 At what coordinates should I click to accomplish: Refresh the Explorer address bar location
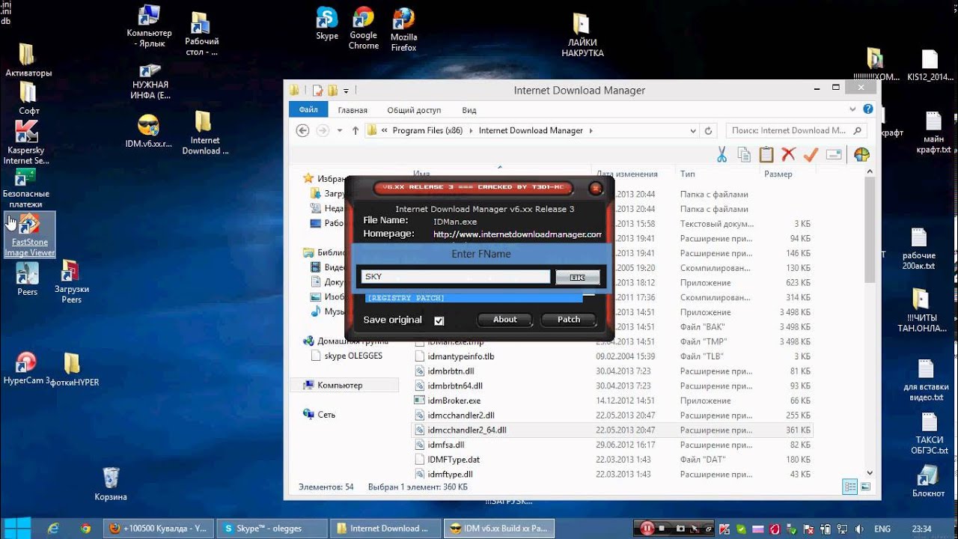pos(709,130)
